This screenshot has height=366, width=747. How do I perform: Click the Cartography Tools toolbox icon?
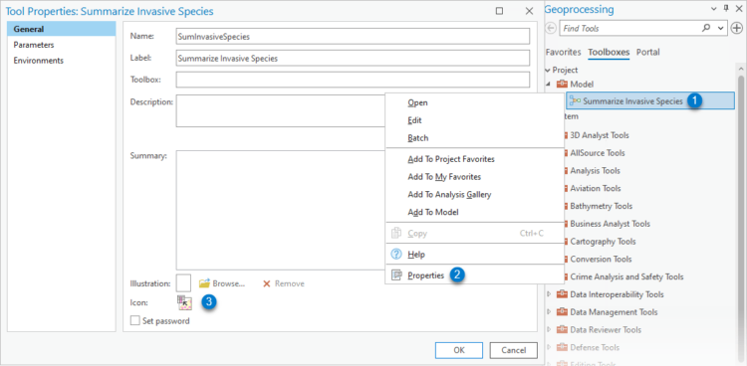click(565, 242)
